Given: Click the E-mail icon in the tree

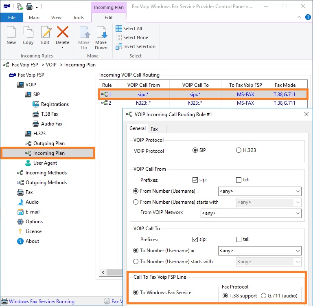Looking at the screenshot, I should tap(20, 212).
